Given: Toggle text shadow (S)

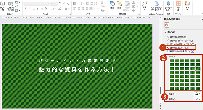Looking at the screenshot, I should (x=38, y=9).
